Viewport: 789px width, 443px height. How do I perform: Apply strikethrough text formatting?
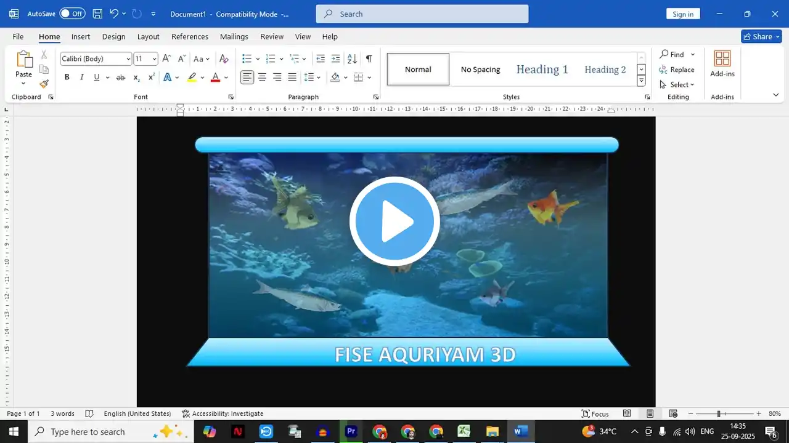coord(120,78)
